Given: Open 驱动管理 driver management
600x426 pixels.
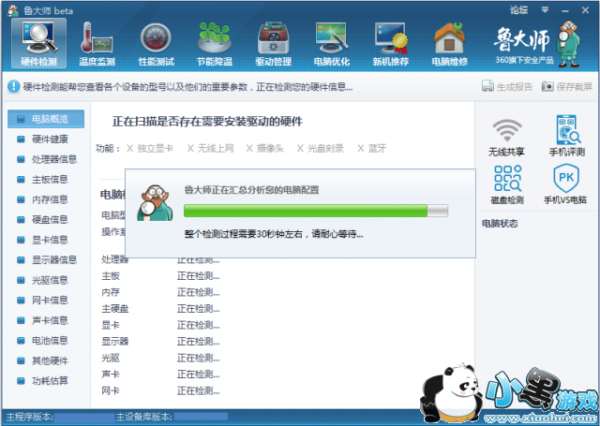Looking at the screenshot, I should [x=273, y=43].
